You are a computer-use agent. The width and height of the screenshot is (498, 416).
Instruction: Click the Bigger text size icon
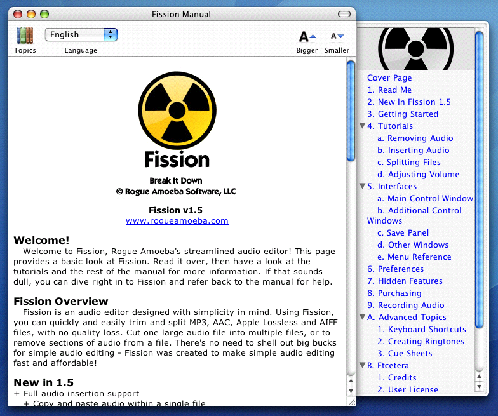tap(307, 37)
